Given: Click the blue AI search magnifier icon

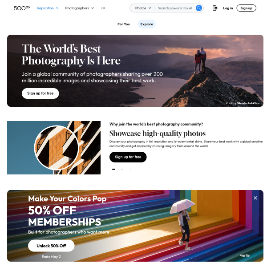Looking at the screenshot, I should click(x=199, y=8).
